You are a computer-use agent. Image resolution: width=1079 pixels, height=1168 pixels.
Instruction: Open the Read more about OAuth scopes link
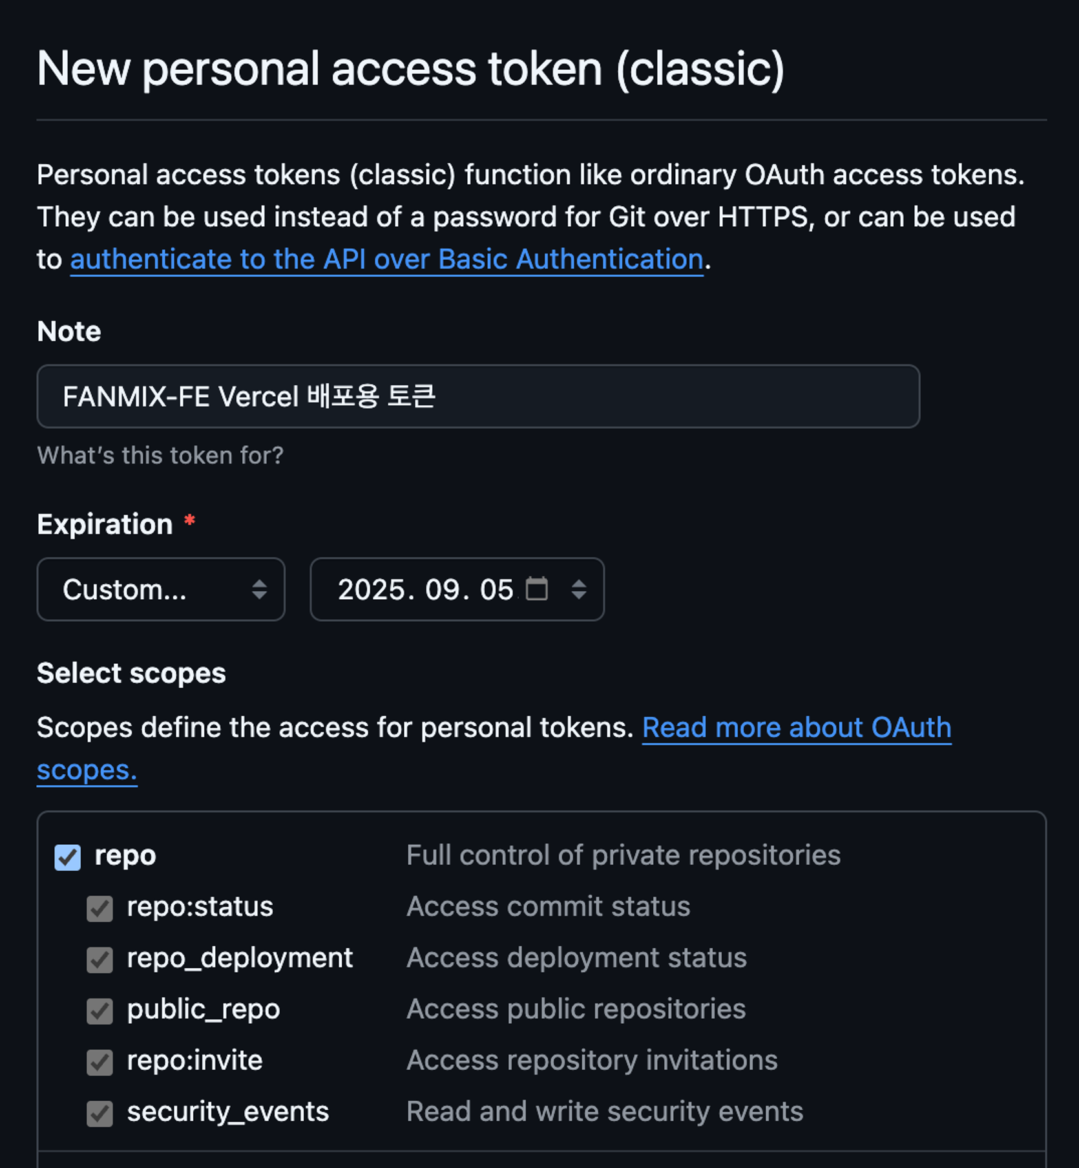[796, 728]
